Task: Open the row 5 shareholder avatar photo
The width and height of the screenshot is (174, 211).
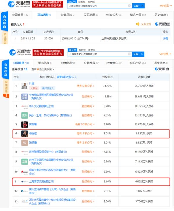Action: 25,124
